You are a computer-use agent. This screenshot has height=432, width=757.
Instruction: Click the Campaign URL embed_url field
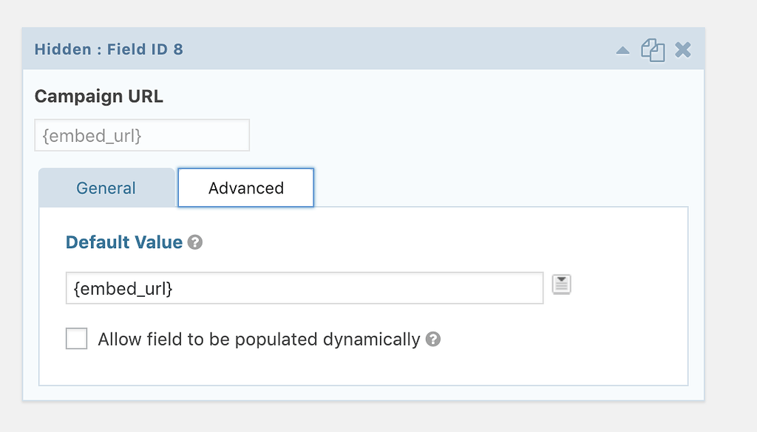coord(141,135)
